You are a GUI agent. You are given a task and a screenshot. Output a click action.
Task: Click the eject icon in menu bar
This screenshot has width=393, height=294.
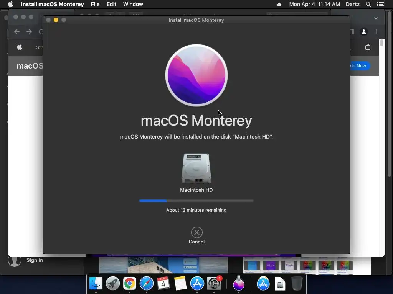(279, 4)
